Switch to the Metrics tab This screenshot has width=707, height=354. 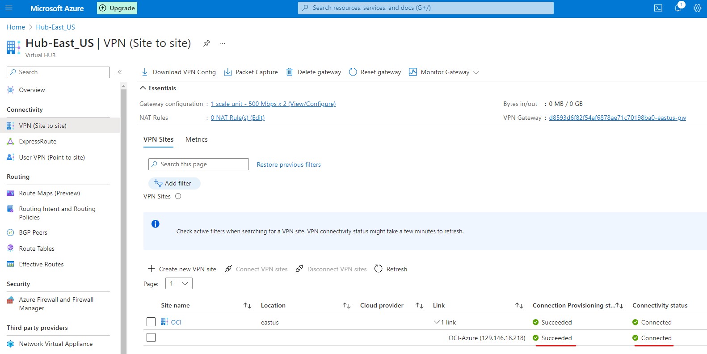click(196, 139)
